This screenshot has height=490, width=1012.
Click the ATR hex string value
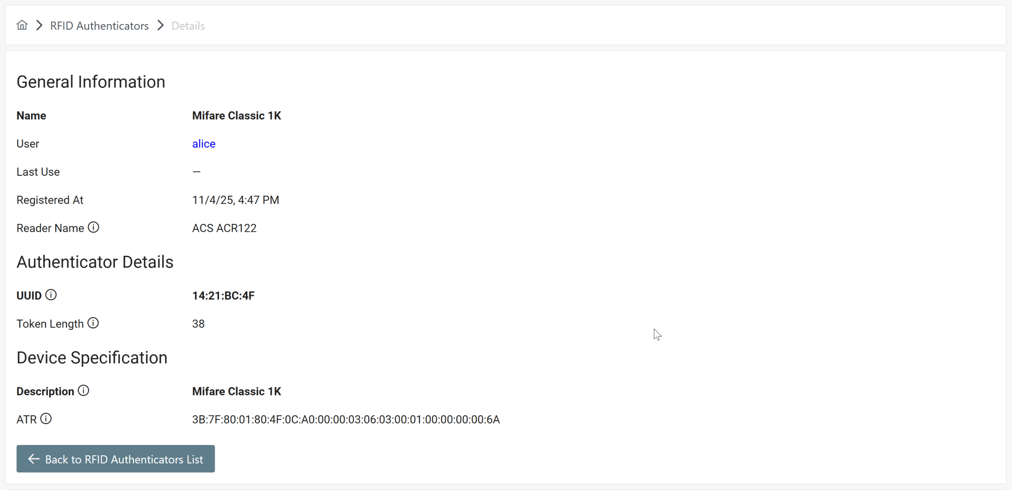346,419
